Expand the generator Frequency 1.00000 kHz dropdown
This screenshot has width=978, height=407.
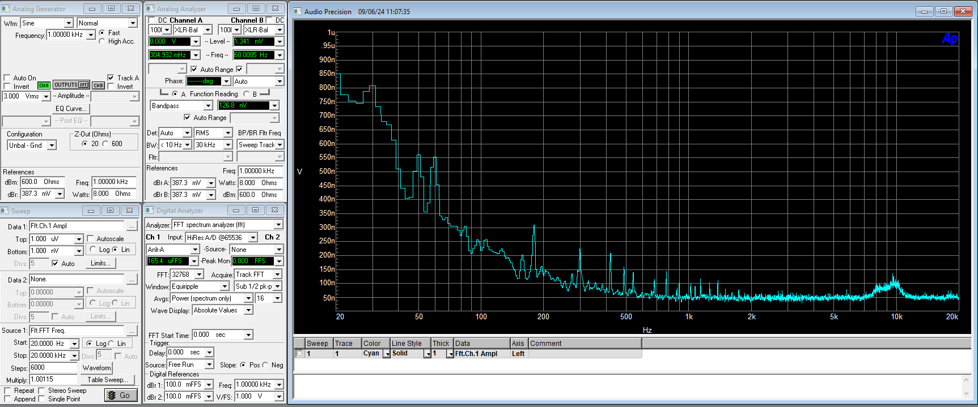91,35
